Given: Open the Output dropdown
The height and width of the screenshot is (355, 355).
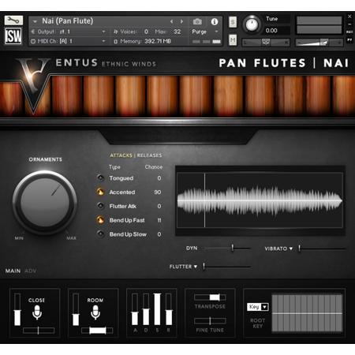Looking at the screenshot, I should tap(103, 32).
